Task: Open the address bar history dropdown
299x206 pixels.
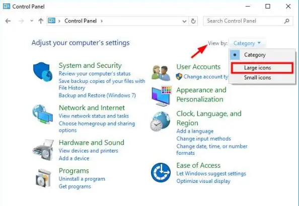Action: (184, 21)
